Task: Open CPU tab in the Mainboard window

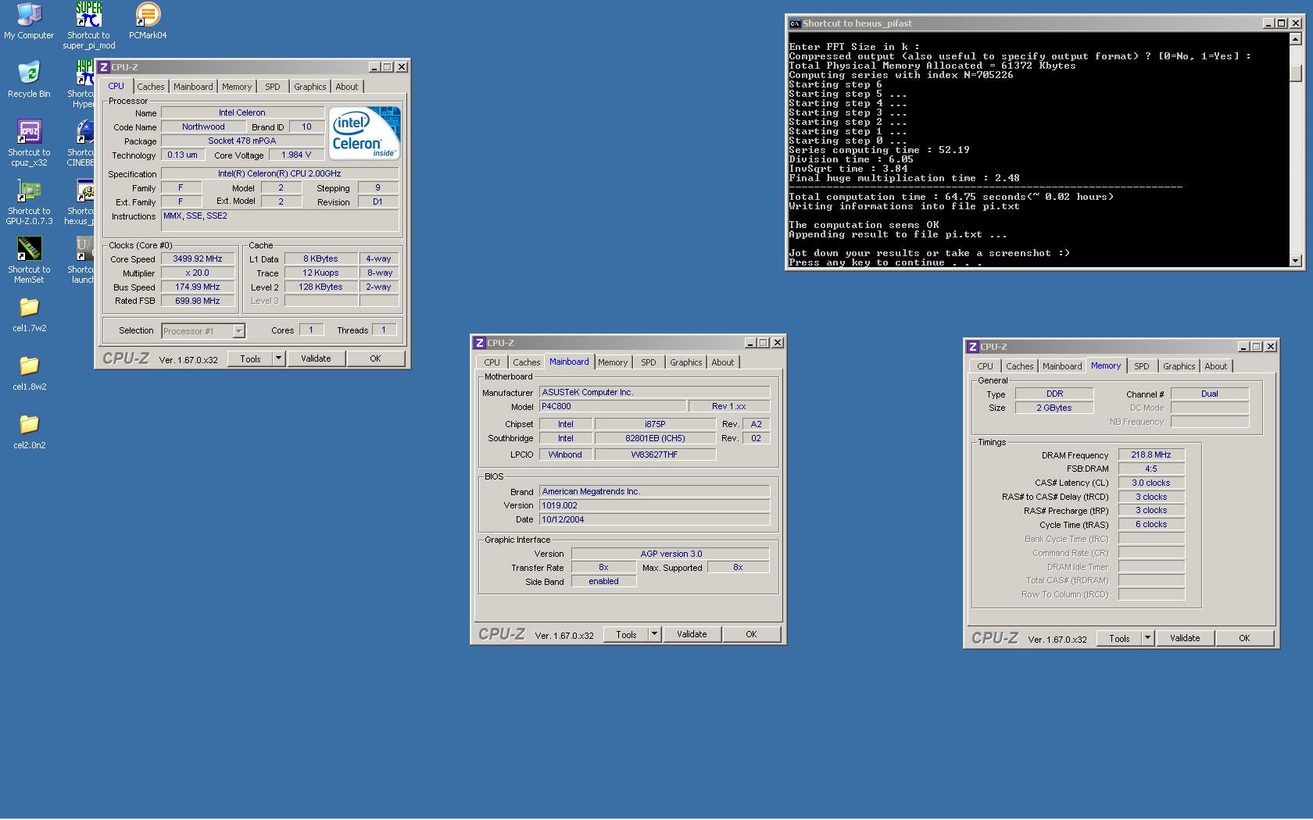Action: tap(492, 362)
